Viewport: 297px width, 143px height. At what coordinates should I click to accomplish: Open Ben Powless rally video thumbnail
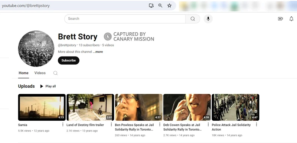139,107
